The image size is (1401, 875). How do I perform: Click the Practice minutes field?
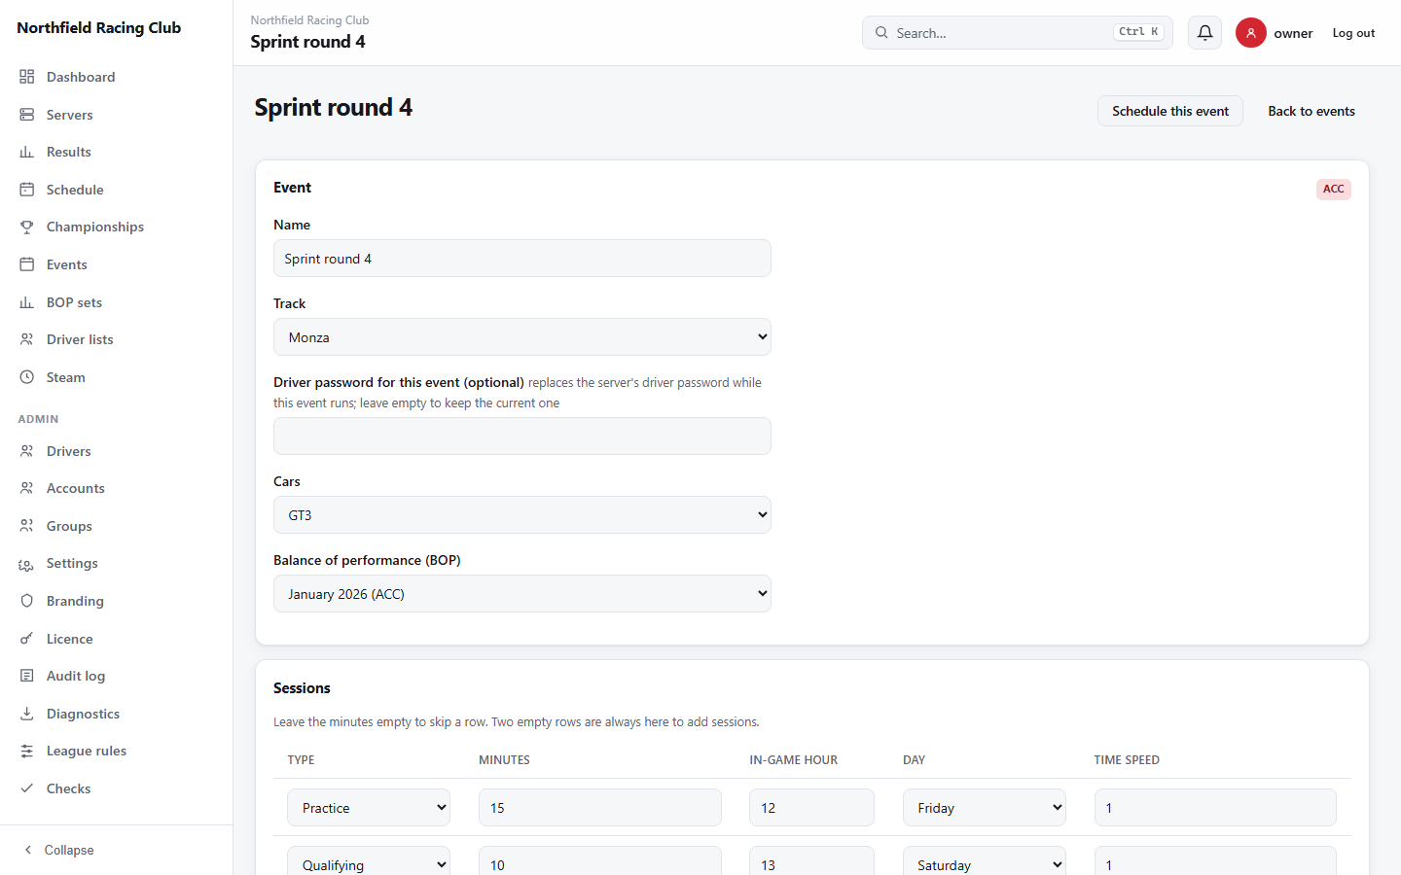tap(600, 808)
